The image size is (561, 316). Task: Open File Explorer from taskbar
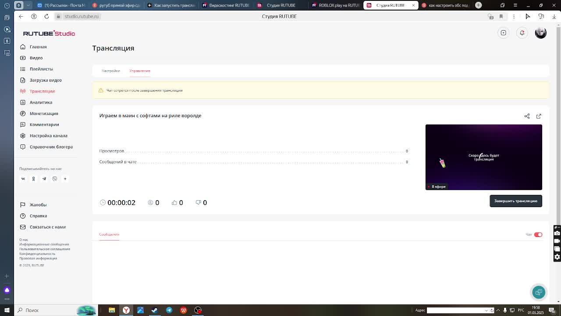(112, 310)
